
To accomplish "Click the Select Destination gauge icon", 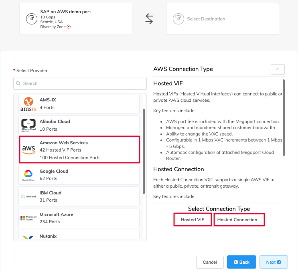I will tap(178, 19).
